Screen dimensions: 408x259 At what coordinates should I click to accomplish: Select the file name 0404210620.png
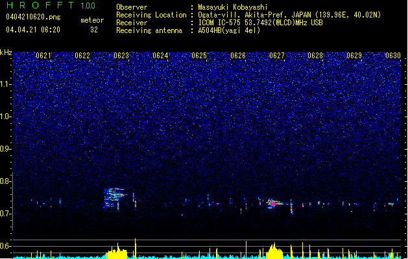[x=33, y=17]
